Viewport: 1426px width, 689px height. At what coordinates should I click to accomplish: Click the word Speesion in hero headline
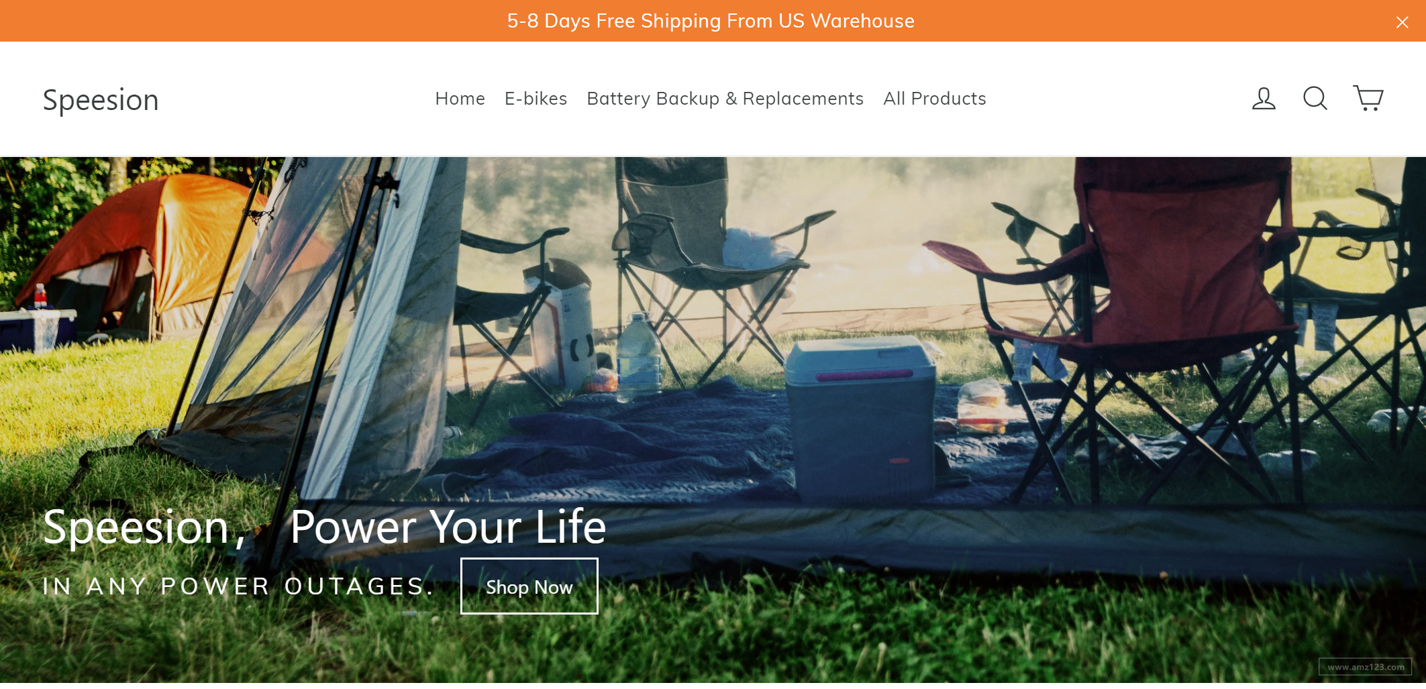pyautogui.click(x=136, y=527)
